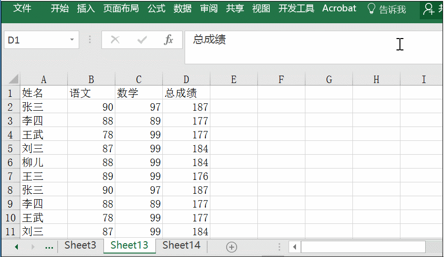Screen dimensions: 444x257
Task: Click the formula bar cancel X icon
Action: click(115, 40)
